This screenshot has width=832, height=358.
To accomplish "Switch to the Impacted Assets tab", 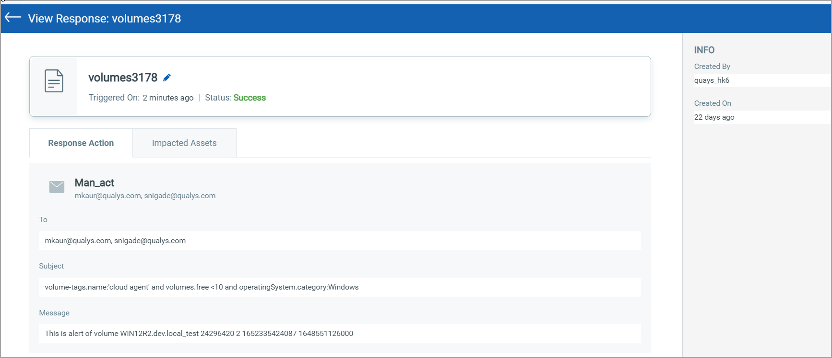I will (184, 143).
